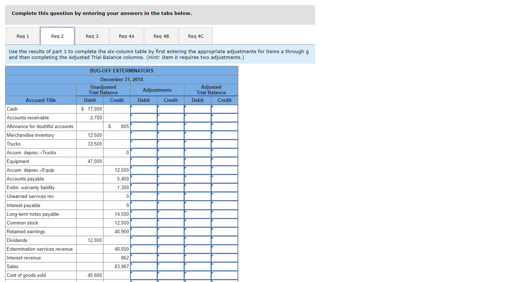517x282 pixels.
Task: Switch to the Req 1 tab
Action: click(22, 36)
